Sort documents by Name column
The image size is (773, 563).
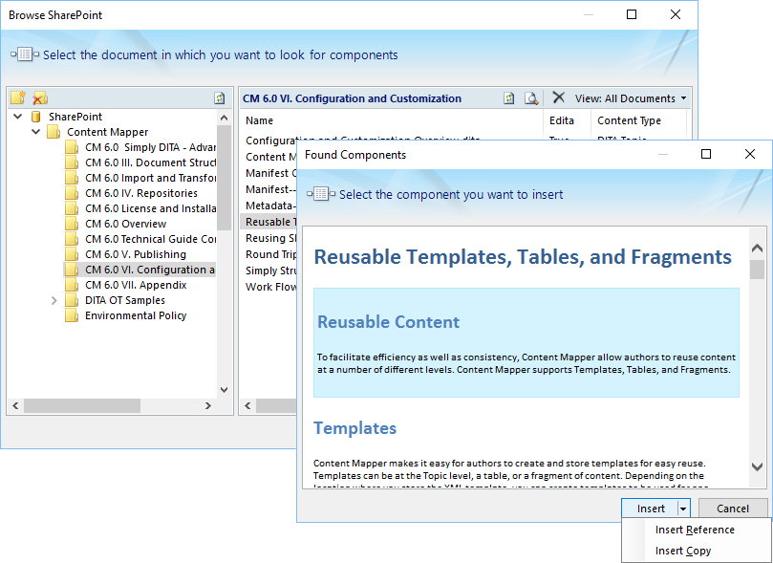(259, 120)
